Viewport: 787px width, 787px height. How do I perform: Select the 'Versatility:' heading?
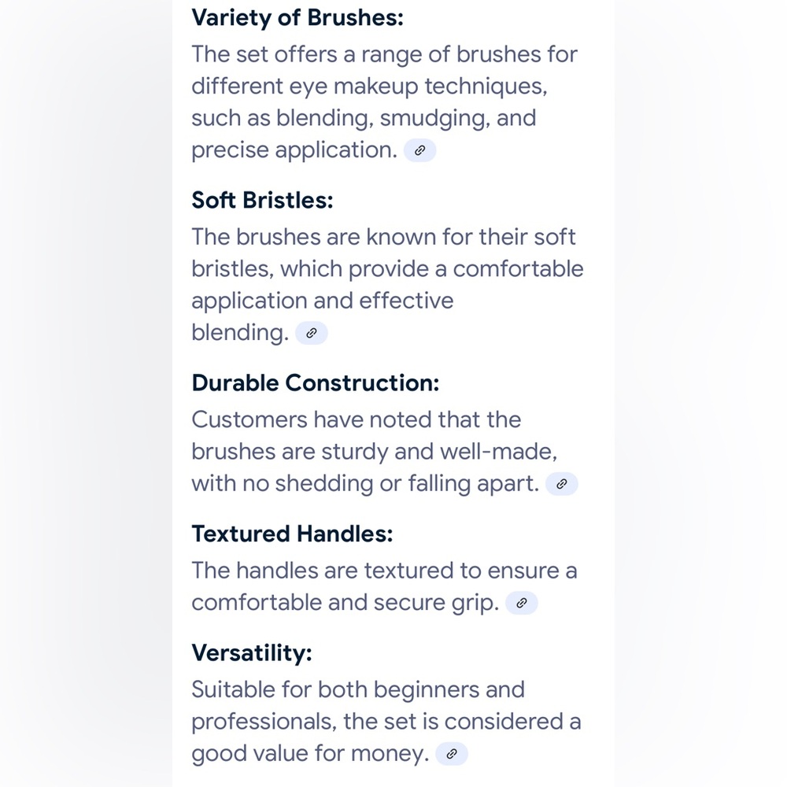coord(252,653)
